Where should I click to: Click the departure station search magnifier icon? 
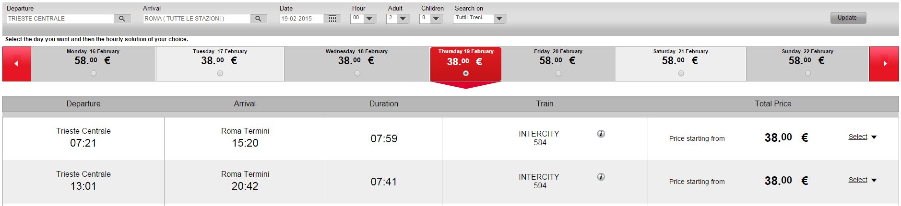pos(122,19)
